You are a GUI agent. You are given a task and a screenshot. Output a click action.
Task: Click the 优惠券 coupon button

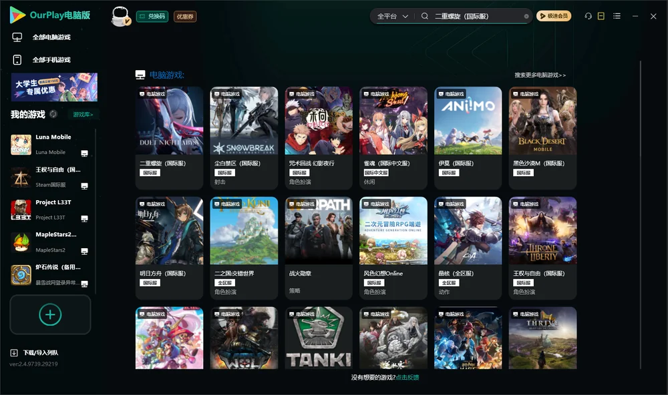coord(185,16)
